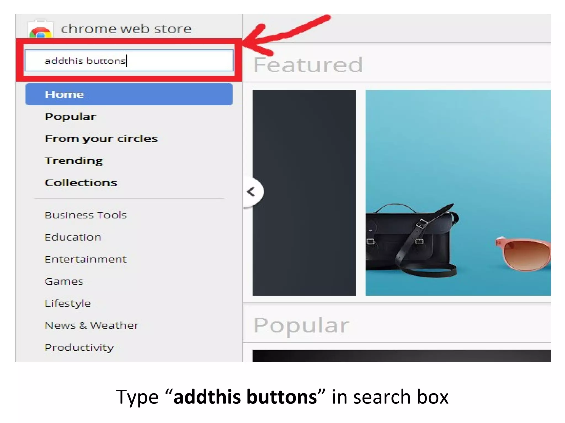The image size is (565, 423).
Task: Browse the Lifestyle category
Action: [x=68, y=303]
